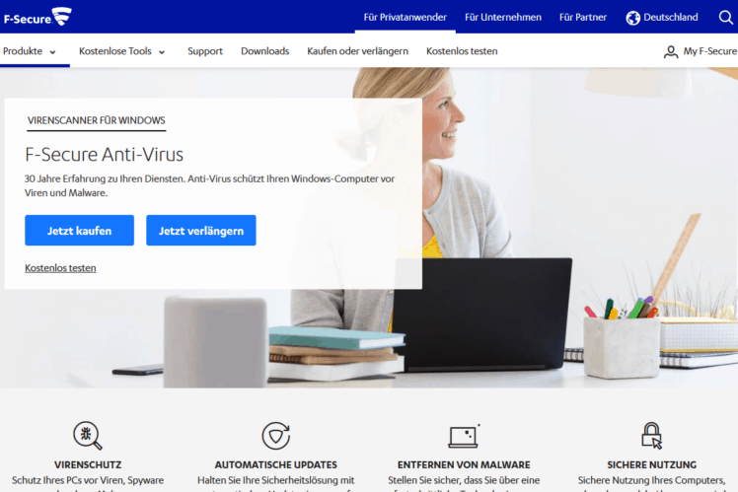Switch to Für Unternehmen
Viewport: 738px width, 492px height.
502,18
